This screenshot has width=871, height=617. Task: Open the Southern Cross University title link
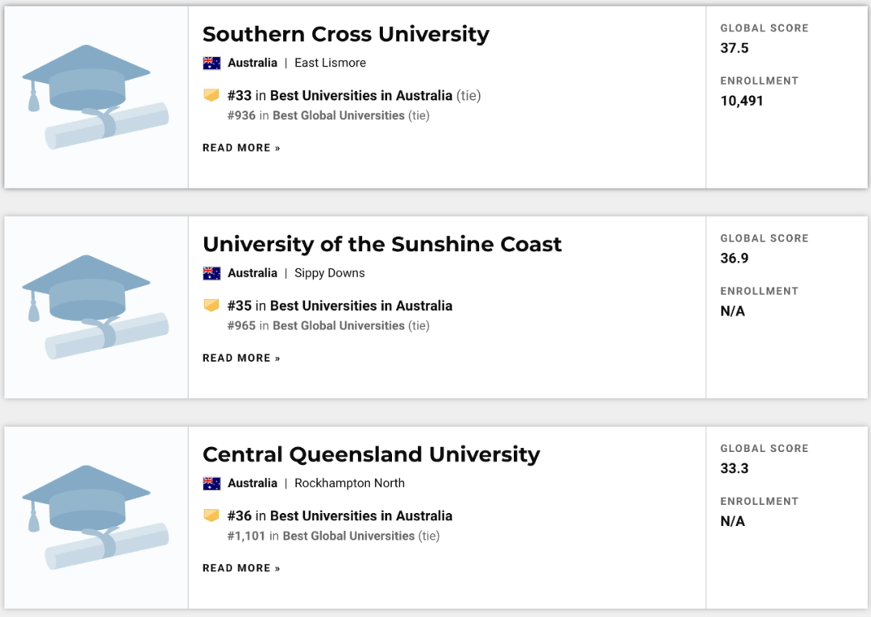pos(345,35)
